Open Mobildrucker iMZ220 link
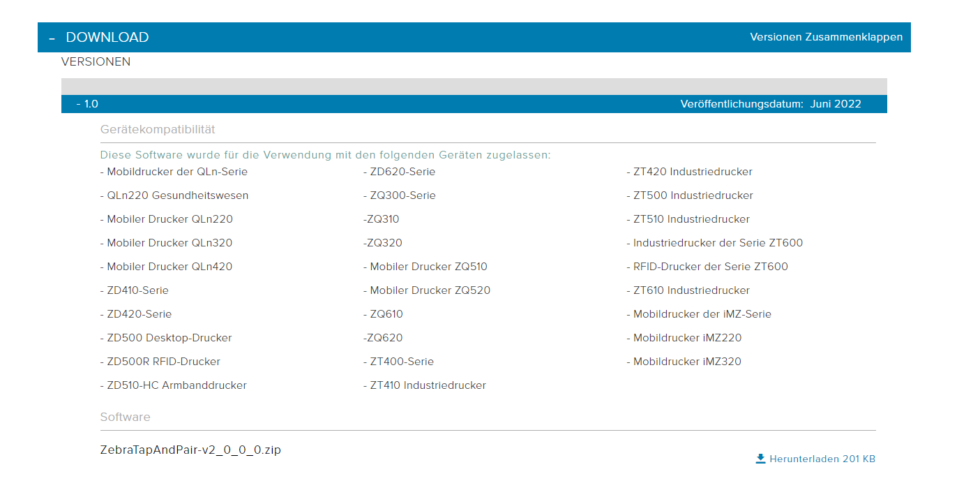Viewport: 980px width, 481px height. pyautogui.click(x=684, y=338)
